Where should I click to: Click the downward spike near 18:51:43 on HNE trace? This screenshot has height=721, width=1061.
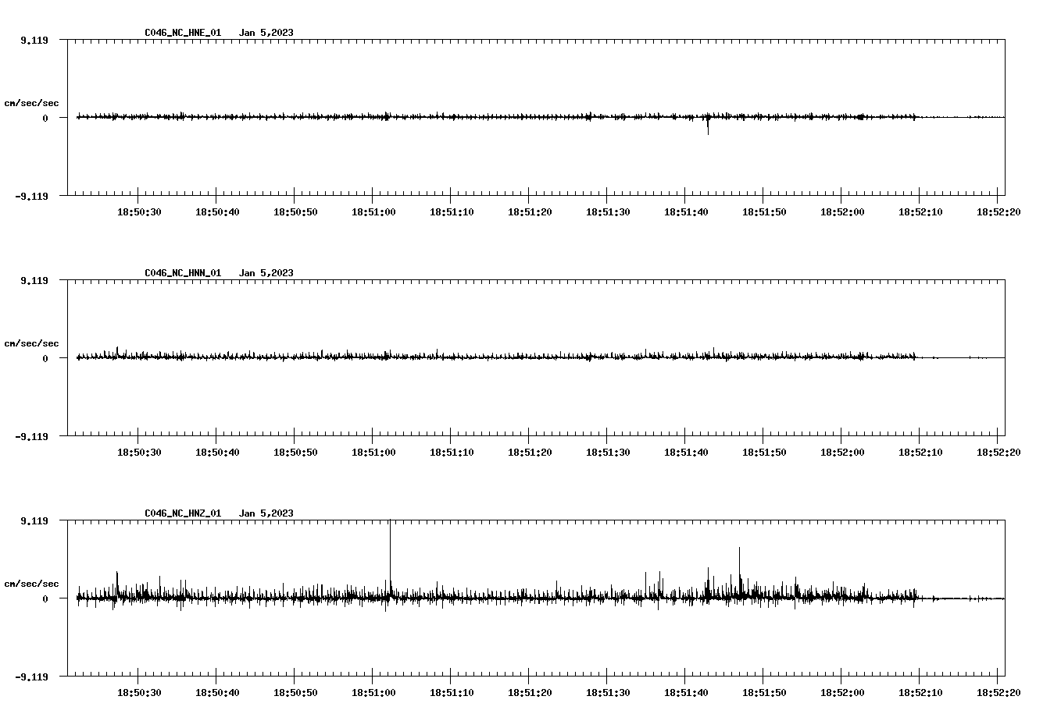(x=708, y=126)
